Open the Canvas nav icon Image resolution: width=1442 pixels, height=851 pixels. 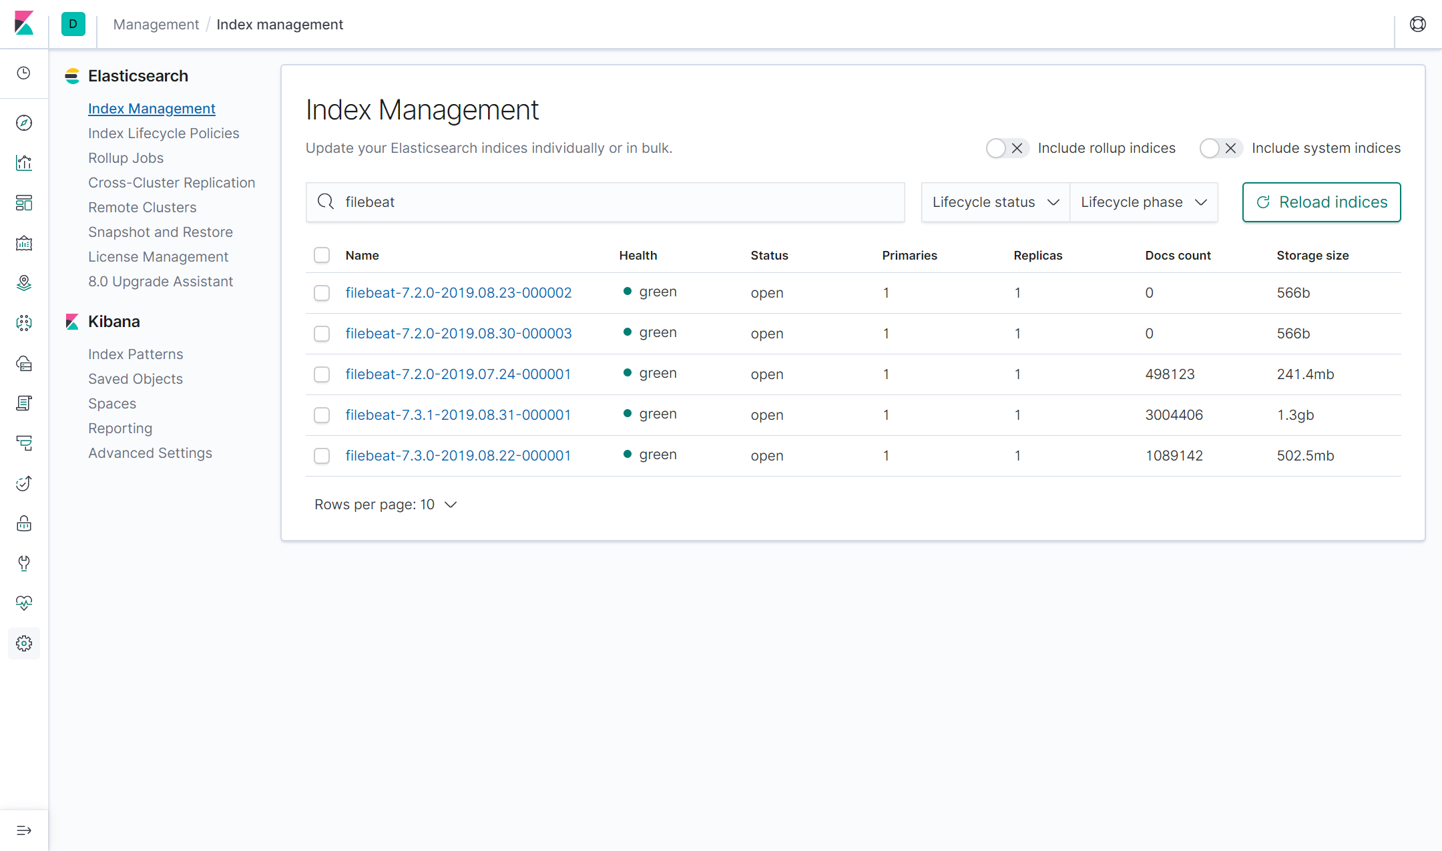(x=24, y=243)
